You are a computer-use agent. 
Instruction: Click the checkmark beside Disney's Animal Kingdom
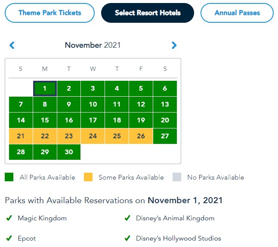127,218
